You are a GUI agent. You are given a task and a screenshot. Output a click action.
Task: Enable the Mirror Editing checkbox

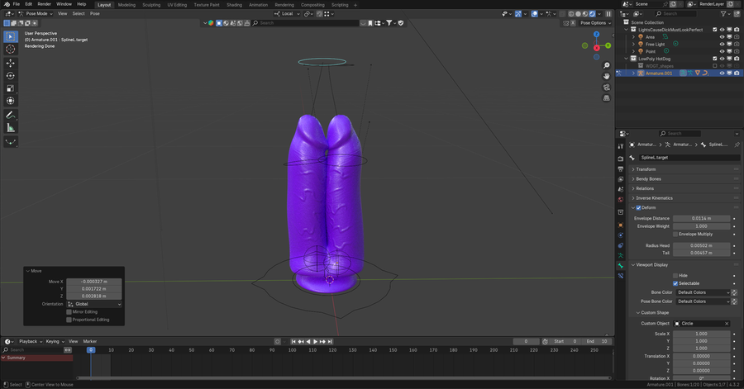pos(69,312)
